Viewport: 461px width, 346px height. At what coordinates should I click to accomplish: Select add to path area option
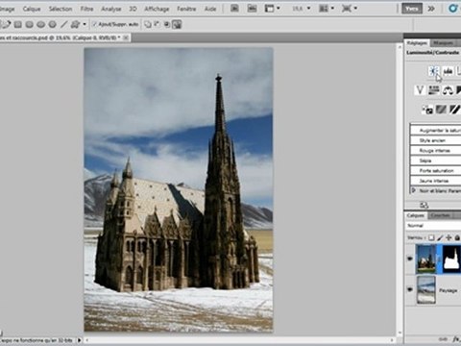pyautogui.click(x=148, y=24)
